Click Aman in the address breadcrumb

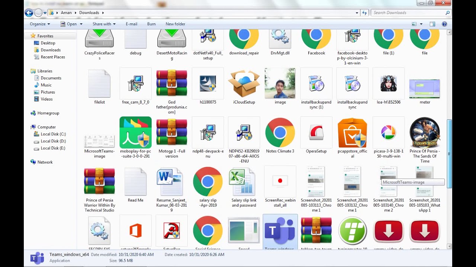(66, 13)
